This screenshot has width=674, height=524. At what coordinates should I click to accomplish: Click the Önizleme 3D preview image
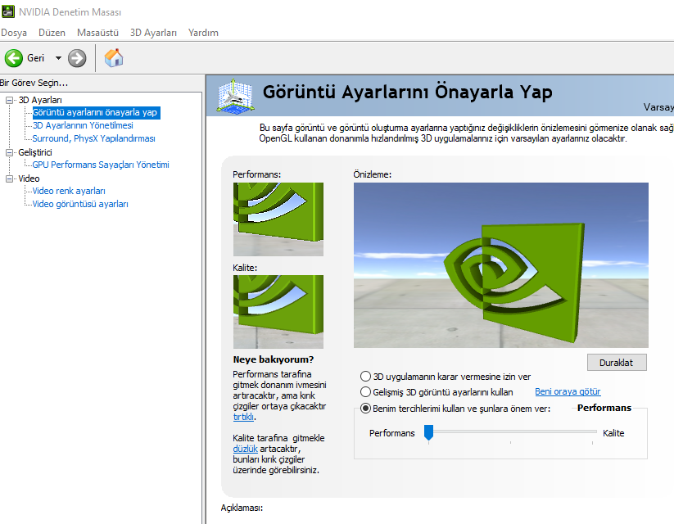point(500,265)
